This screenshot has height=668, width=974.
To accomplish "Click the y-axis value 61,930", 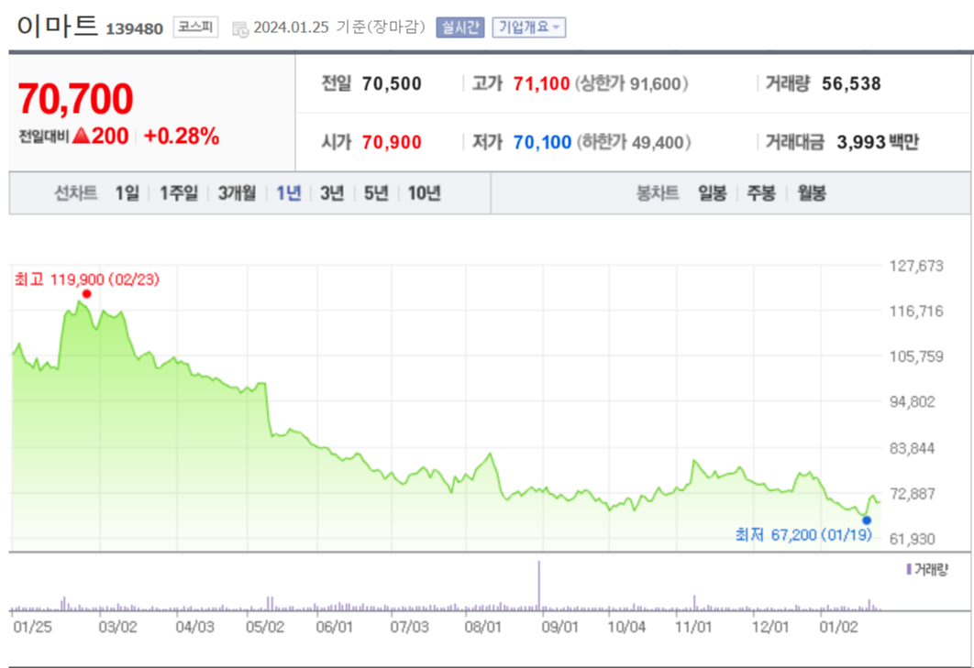I will click(912, 540).
